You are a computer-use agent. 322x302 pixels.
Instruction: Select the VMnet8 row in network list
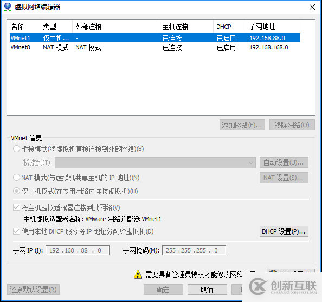[x=155, y=47]
